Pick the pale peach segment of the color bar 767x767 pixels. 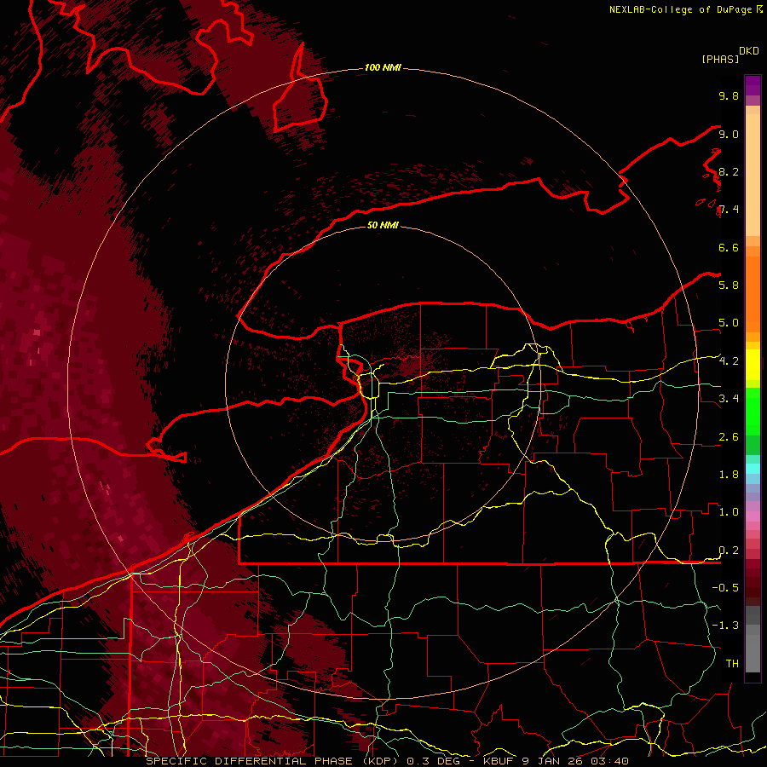[x=753, y=175]
